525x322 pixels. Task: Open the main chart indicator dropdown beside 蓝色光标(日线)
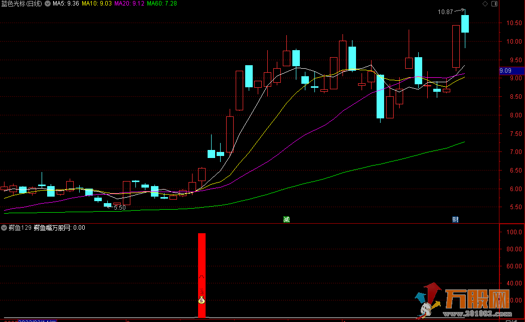(x=48, y=4)
